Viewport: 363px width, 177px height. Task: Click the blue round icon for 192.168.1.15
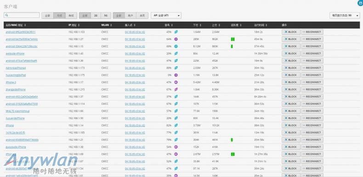point(176,46)
